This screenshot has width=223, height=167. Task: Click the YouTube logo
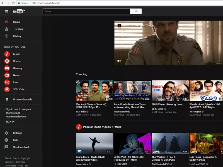pos(19,11)
